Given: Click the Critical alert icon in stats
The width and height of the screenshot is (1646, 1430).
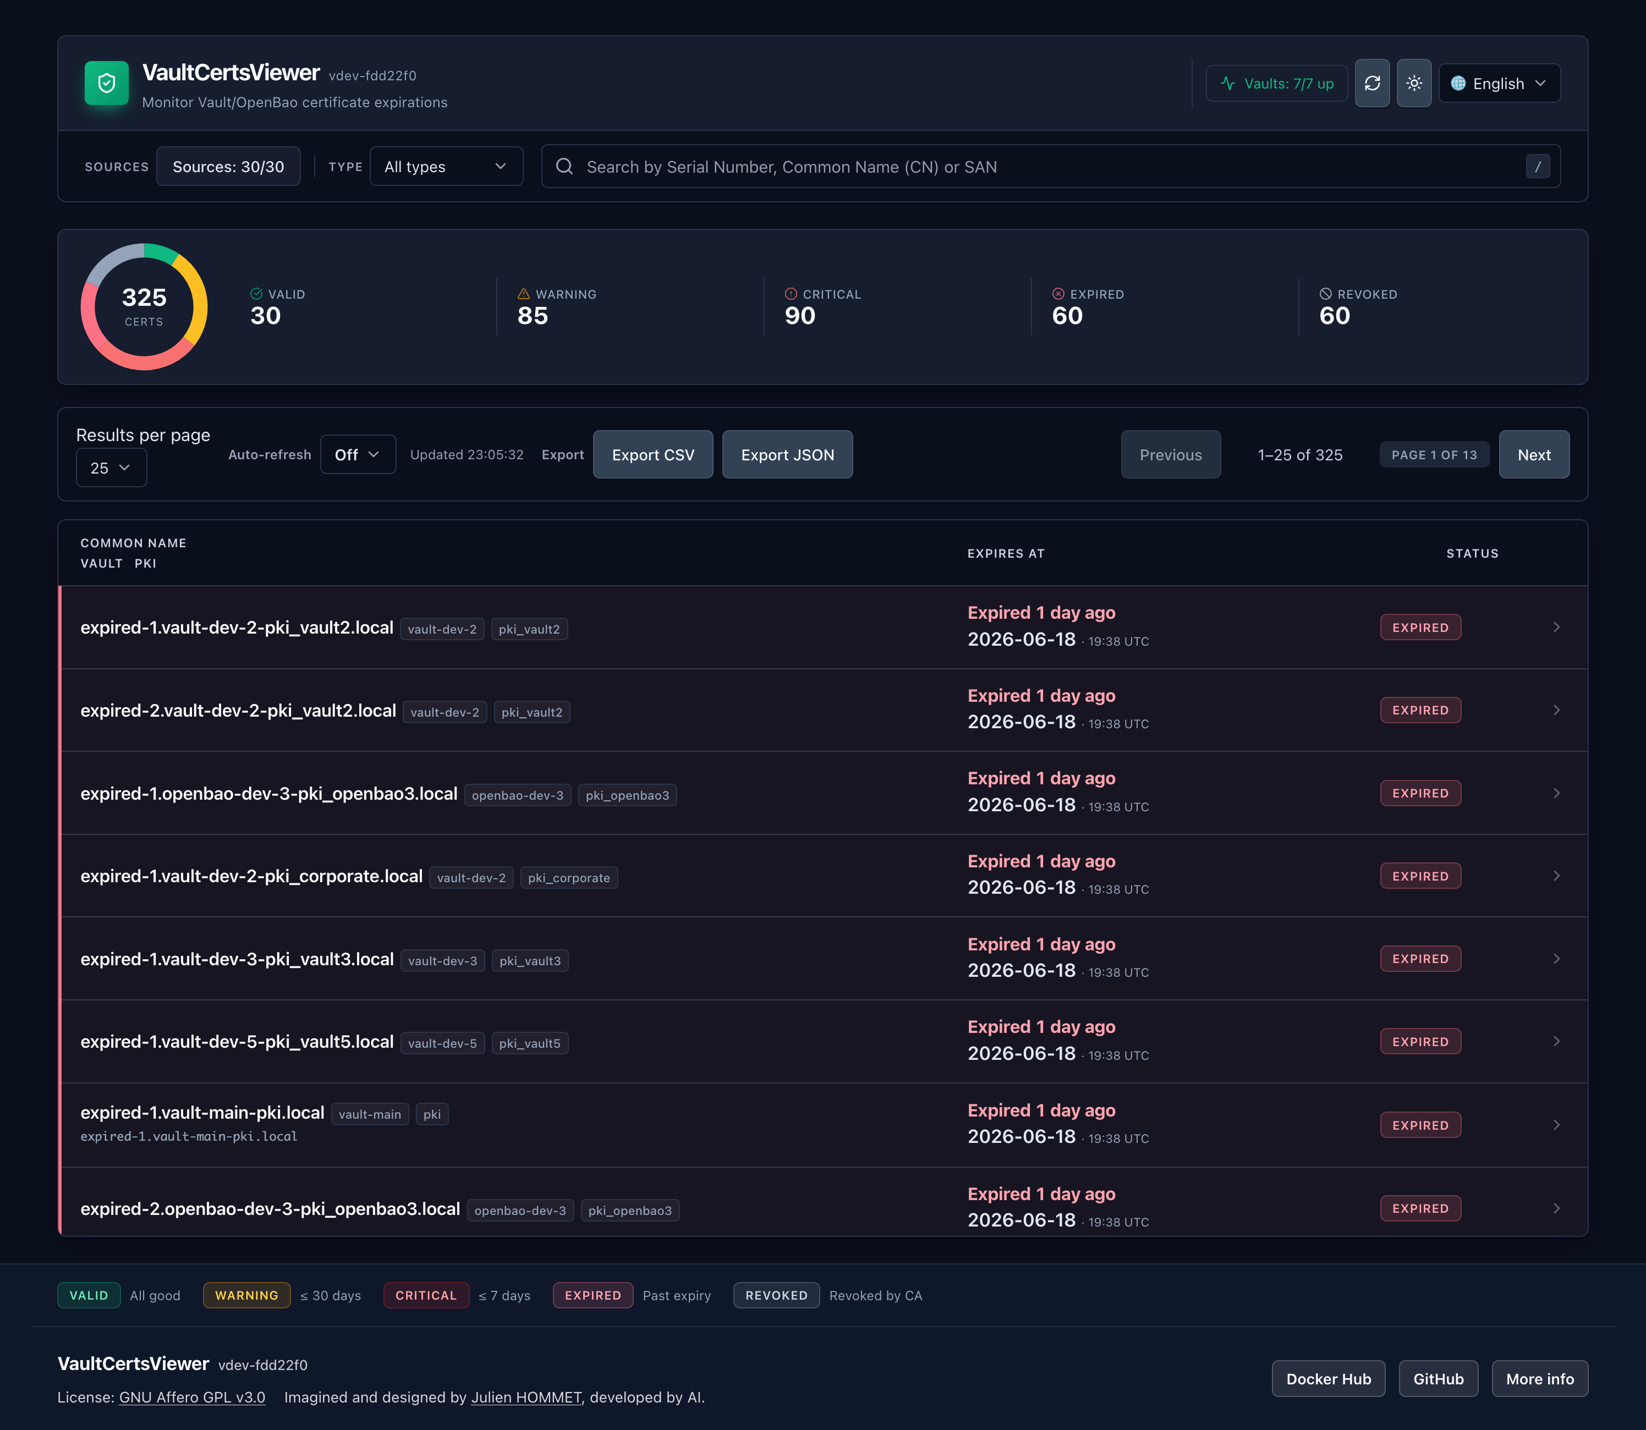Looking at the screenshot, I should (x=791, y=294).
